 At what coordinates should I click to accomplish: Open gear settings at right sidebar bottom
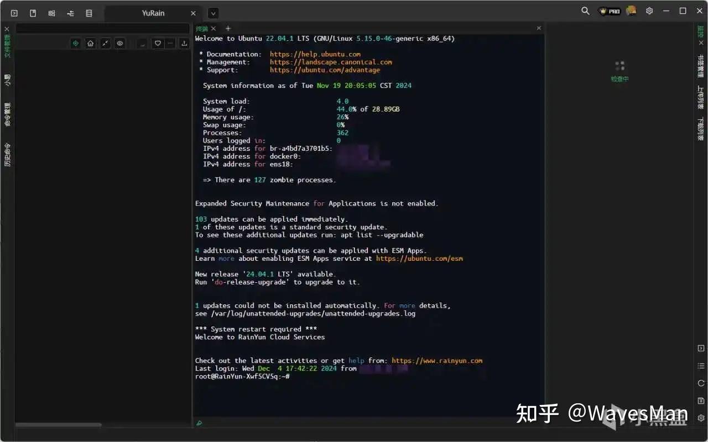(701, 418)
